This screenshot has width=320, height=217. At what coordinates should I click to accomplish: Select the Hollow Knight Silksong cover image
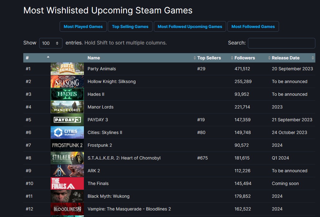click(x=67, y=81)
